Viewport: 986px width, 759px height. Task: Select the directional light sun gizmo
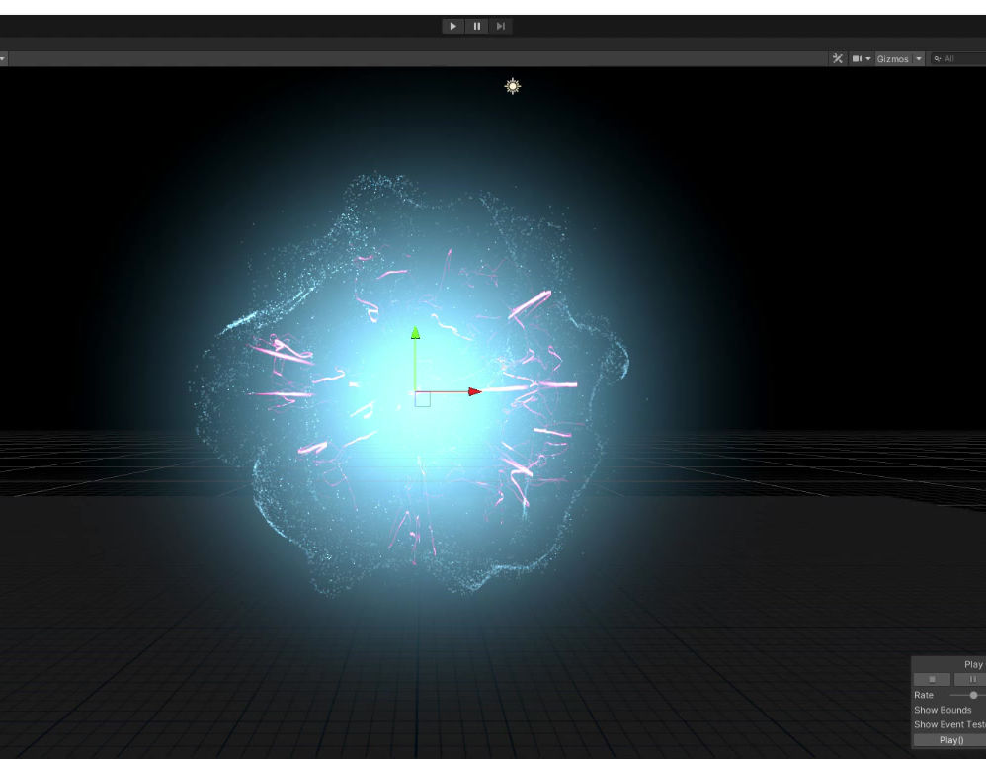pyautogui.click(x=513, y=86)
